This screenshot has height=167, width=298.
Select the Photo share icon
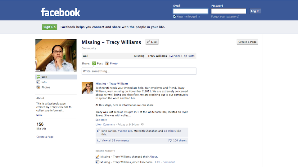[107, 63]
